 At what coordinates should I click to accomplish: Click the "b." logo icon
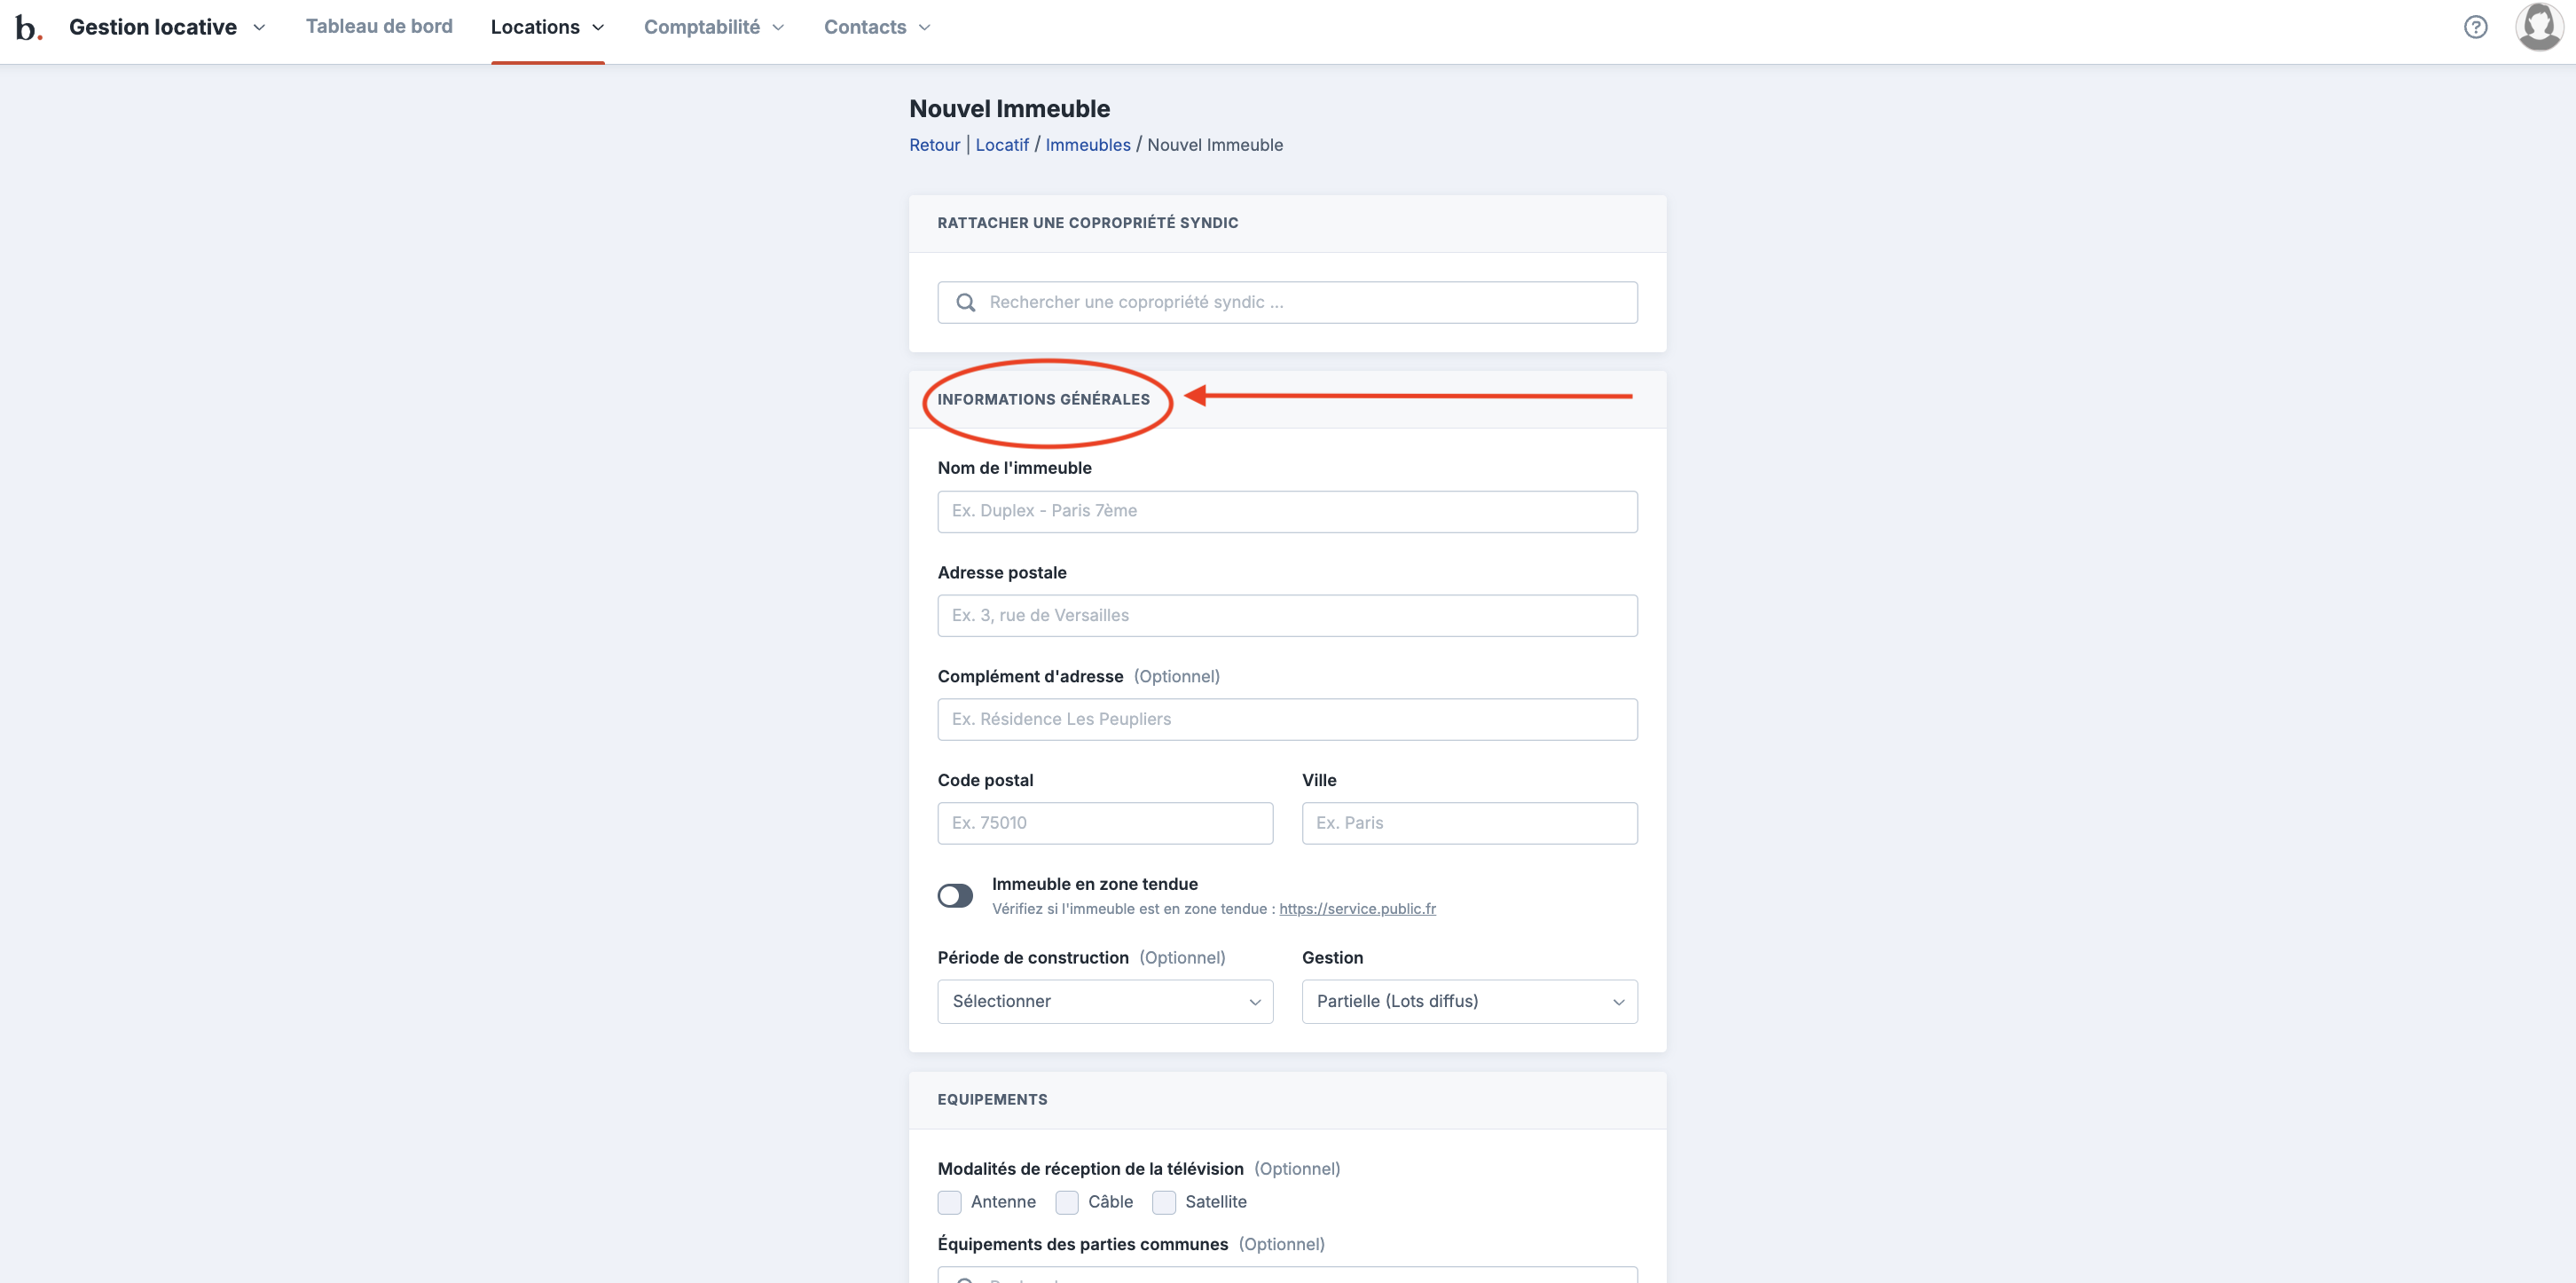point(28,27)
